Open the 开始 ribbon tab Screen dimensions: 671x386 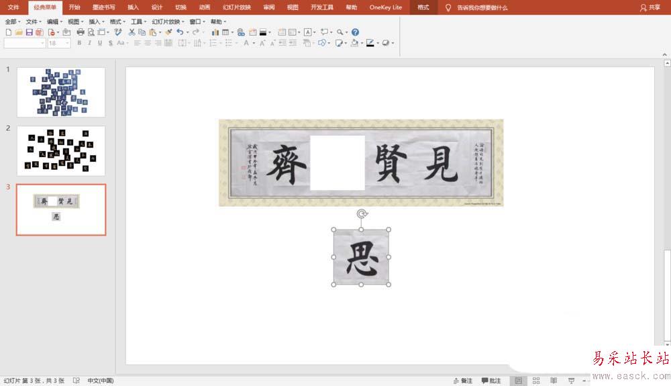click(x=74, y=7)
